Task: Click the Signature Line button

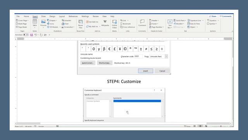Action: [195, 21]
